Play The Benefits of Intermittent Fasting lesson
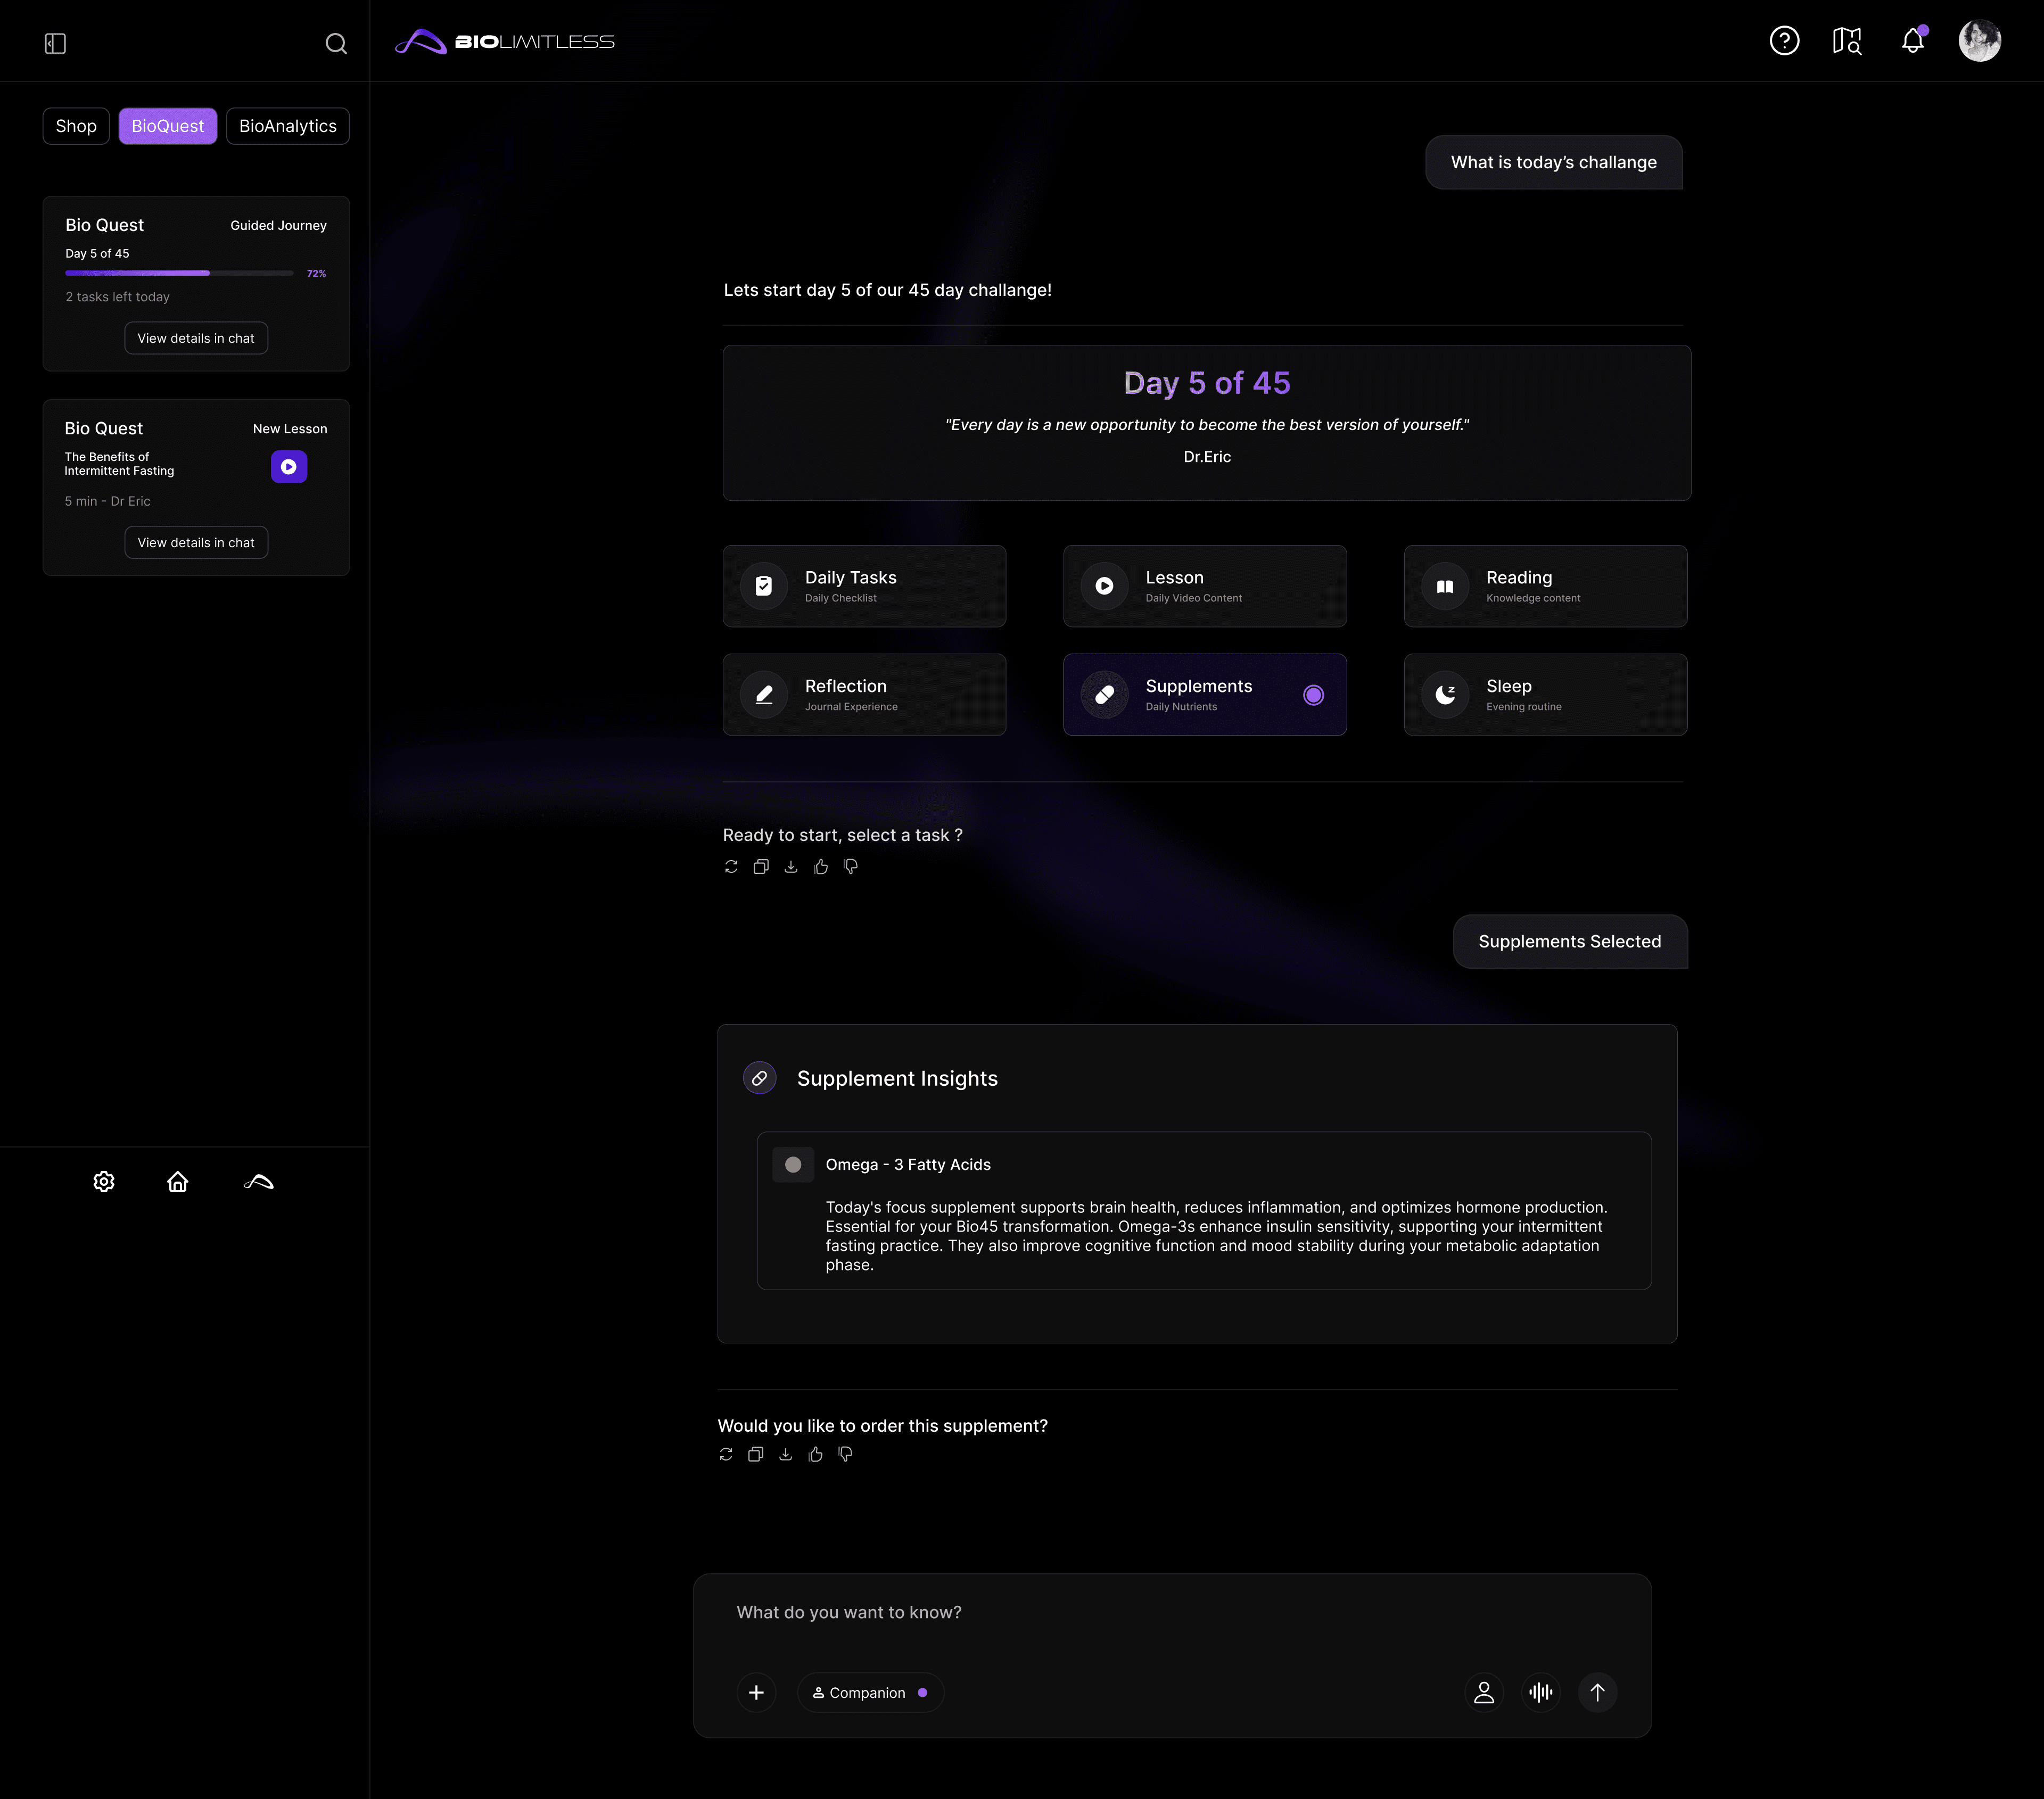 [289, 466]
